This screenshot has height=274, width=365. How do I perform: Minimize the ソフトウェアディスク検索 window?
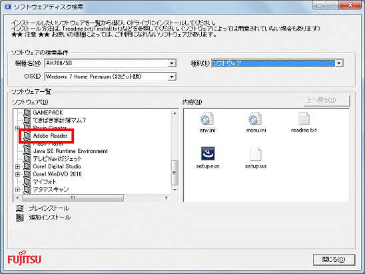point(320,6)
